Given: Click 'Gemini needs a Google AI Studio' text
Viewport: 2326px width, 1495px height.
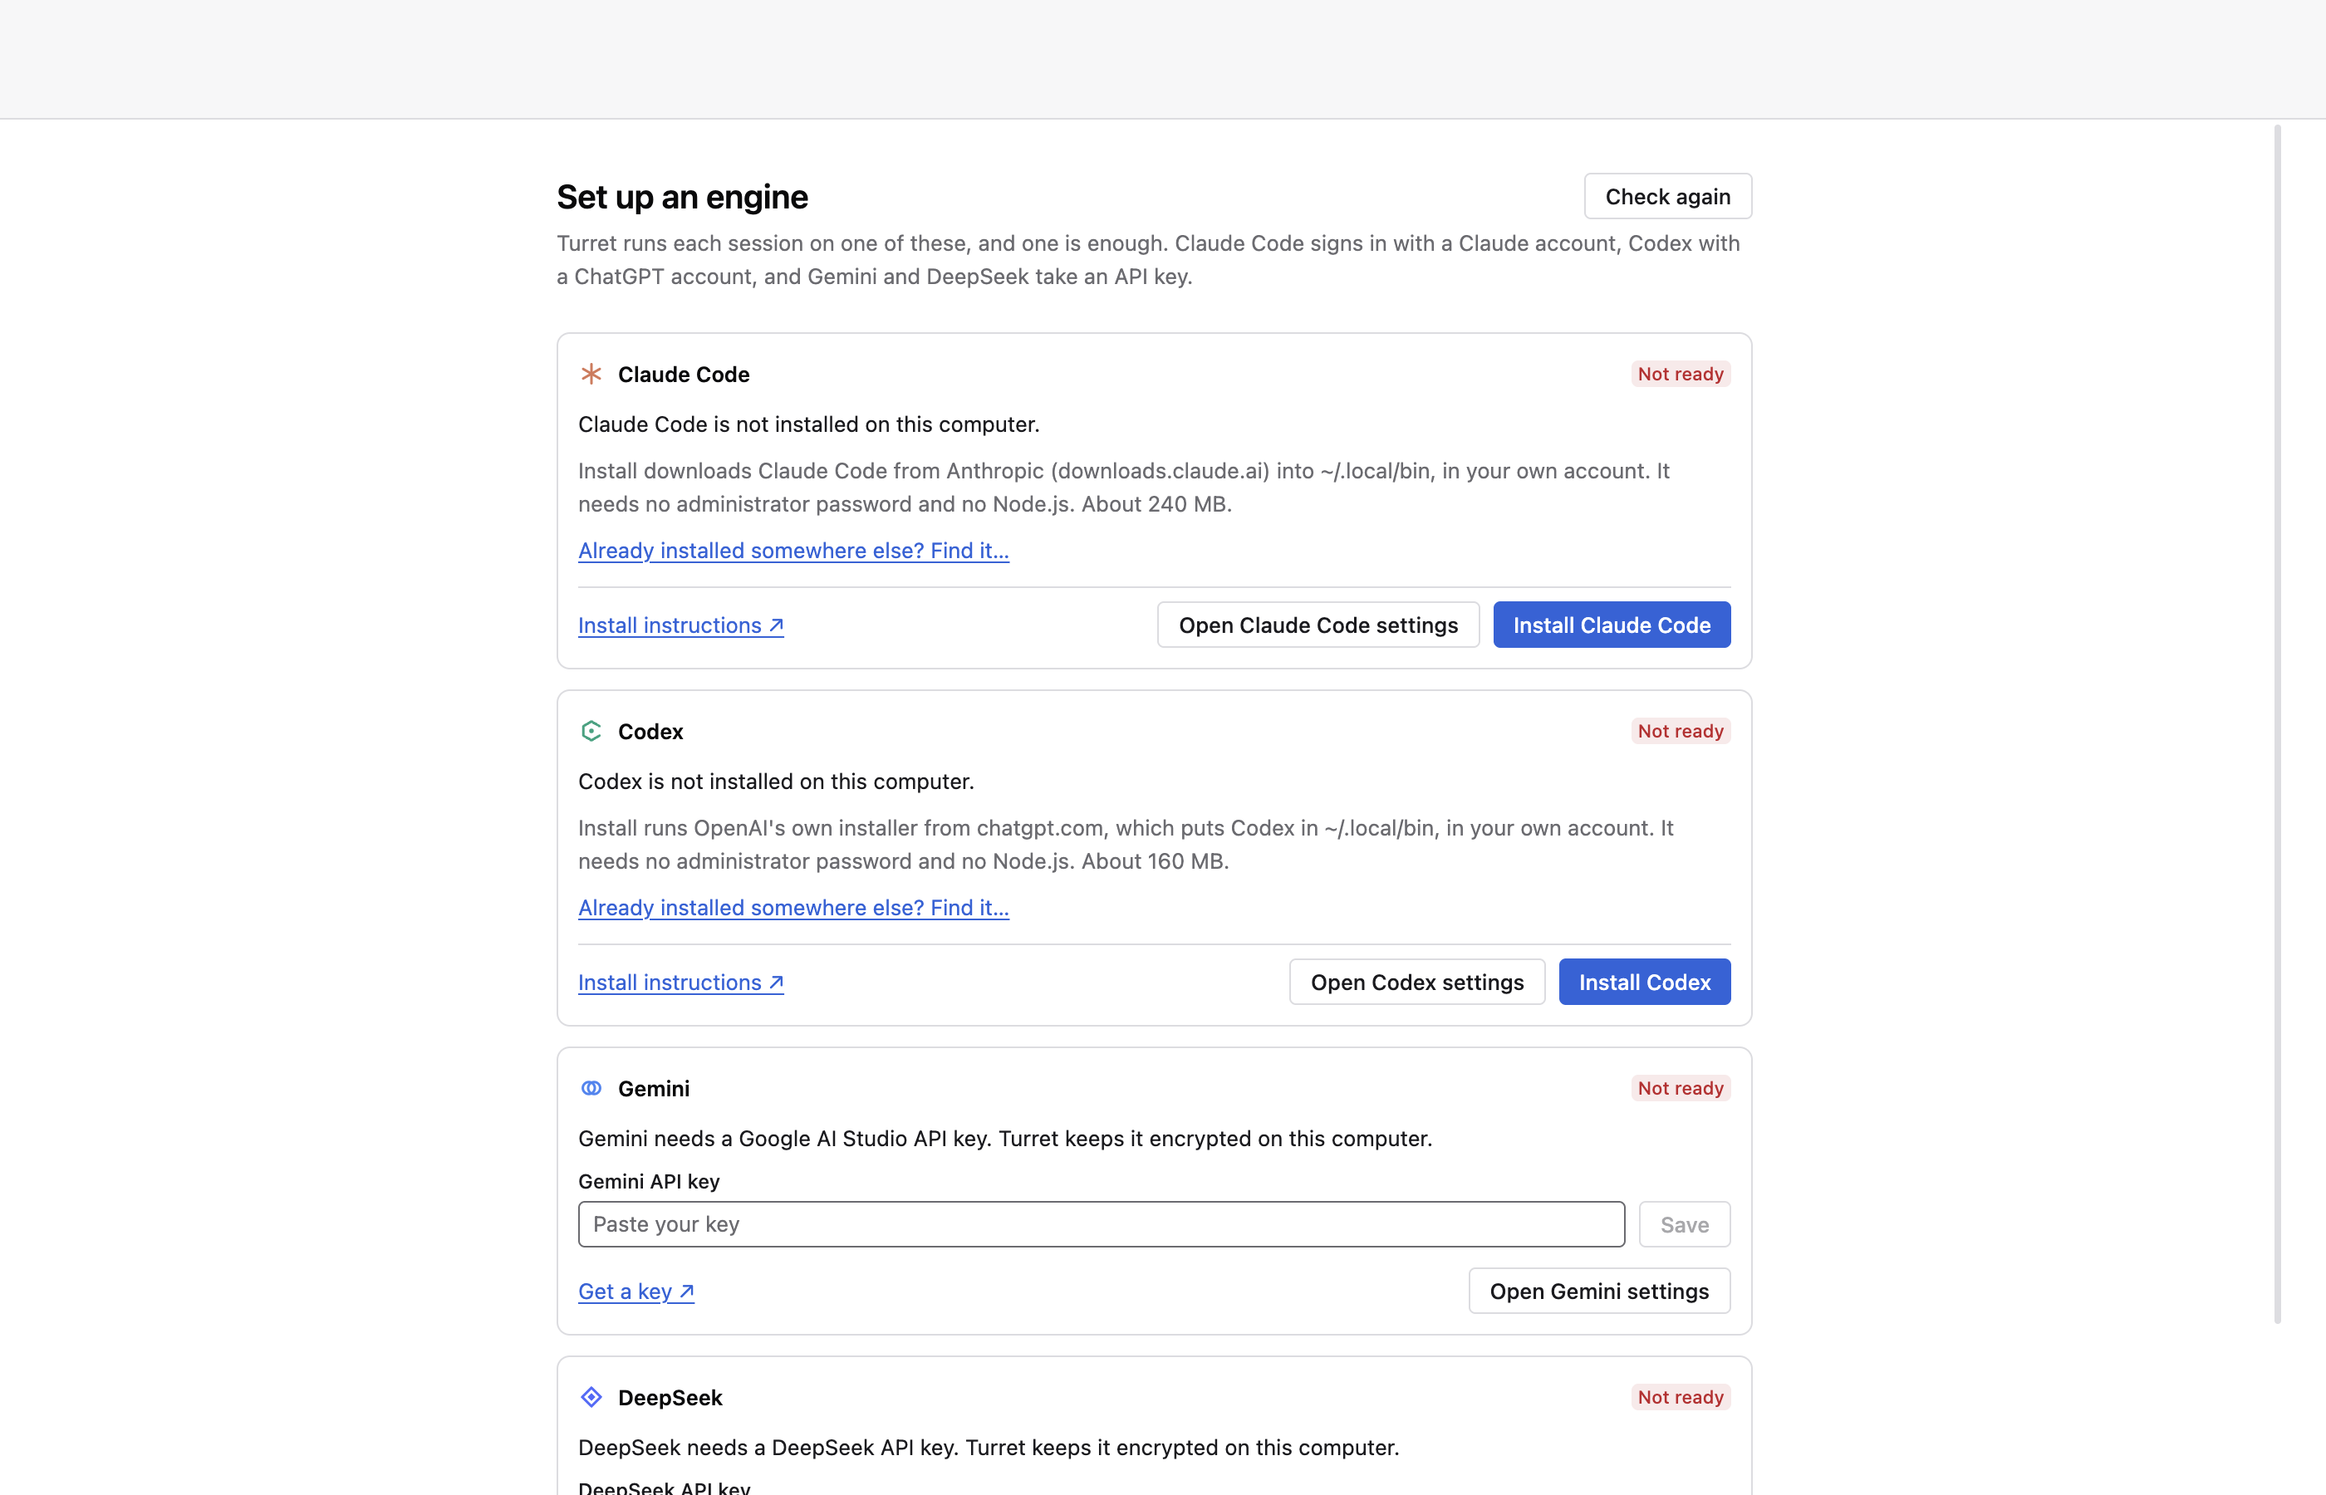Looking at the screenshot, I should [1005, 1139].
